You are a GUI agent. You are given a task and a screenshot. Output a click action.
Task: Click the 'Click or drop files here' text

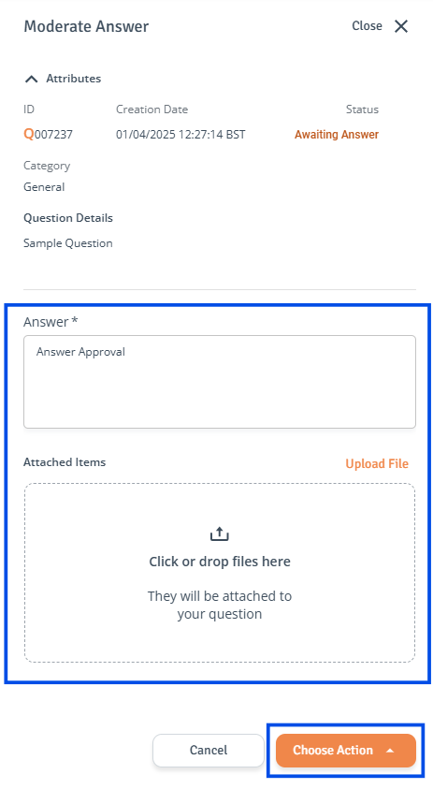click(219, 562)
